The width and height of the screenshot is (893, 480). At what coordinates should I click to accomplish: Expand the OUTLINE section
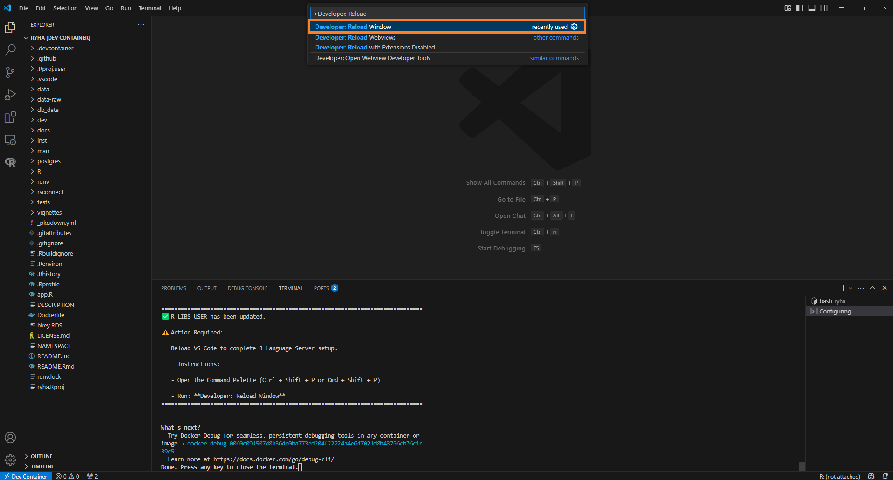click(86, 456)
